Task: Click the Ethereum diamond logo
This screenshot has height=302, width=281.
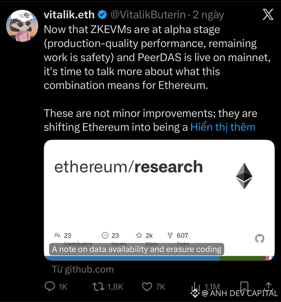Action: 244,176
